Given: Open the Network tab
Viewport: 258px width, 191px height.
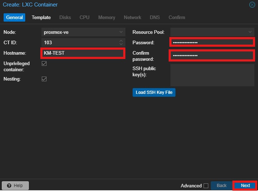Looking at the screenshot, I should pyautogui.click(x=133, y=17).
